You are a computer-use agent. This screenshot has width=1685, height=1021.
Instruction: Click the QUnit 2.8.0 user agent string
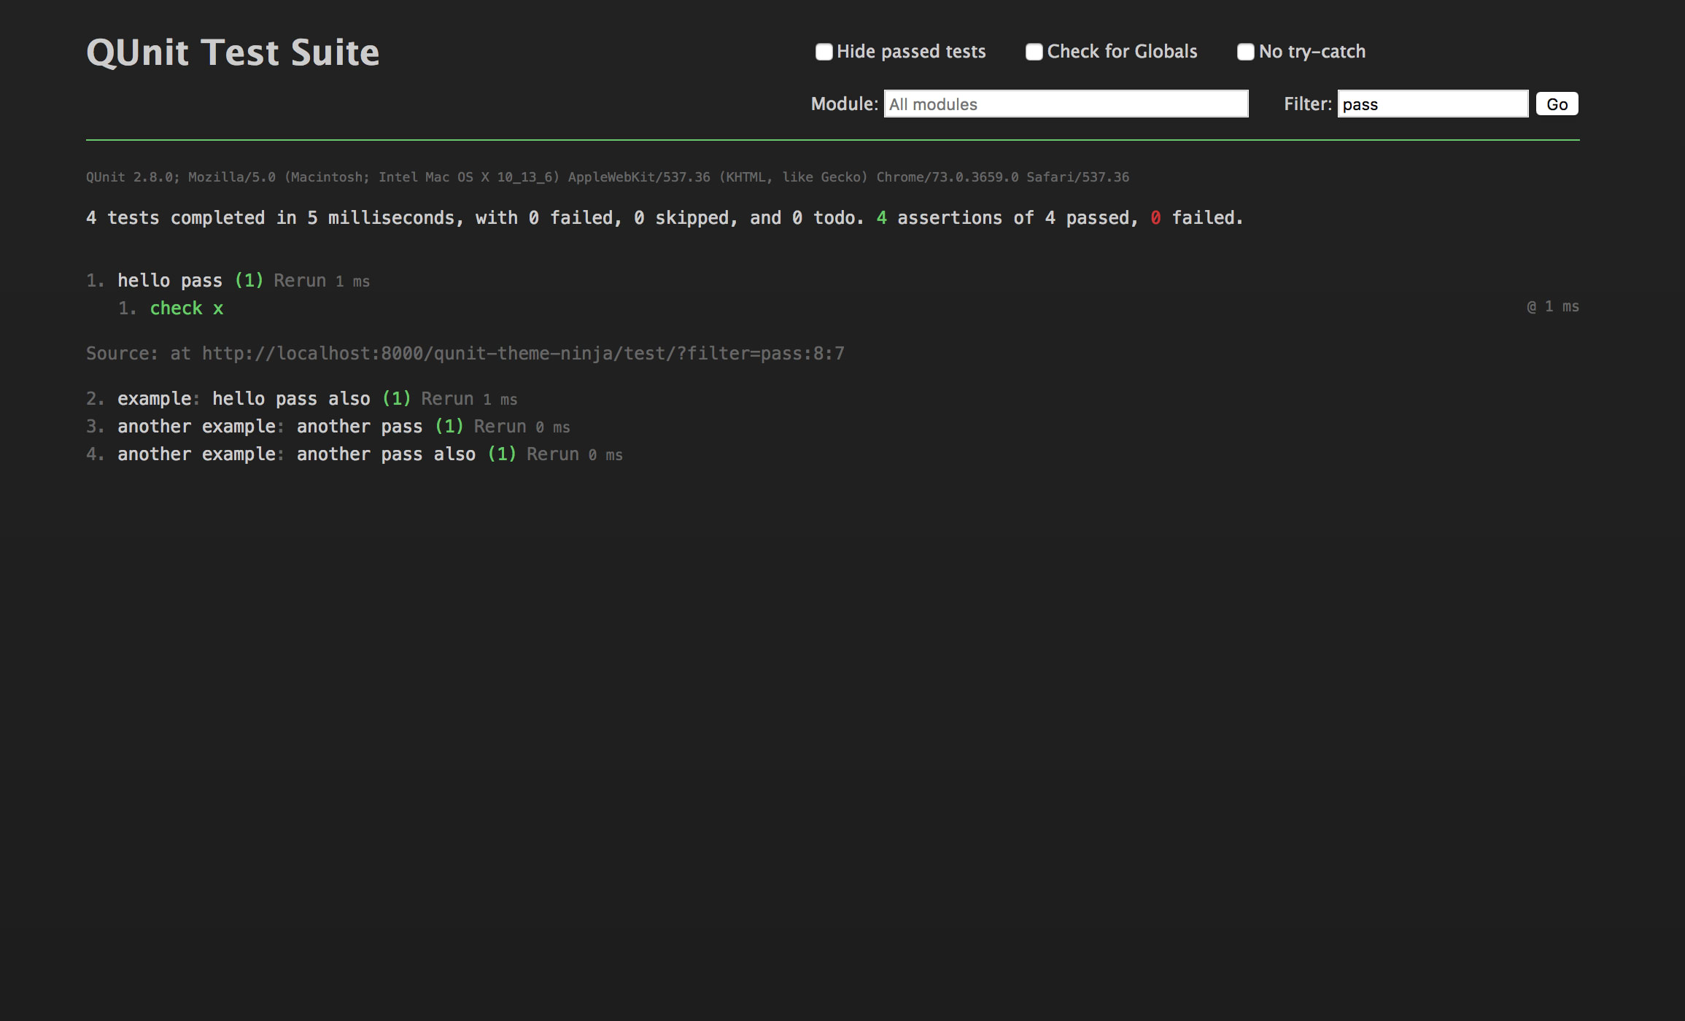pos(608,177)
